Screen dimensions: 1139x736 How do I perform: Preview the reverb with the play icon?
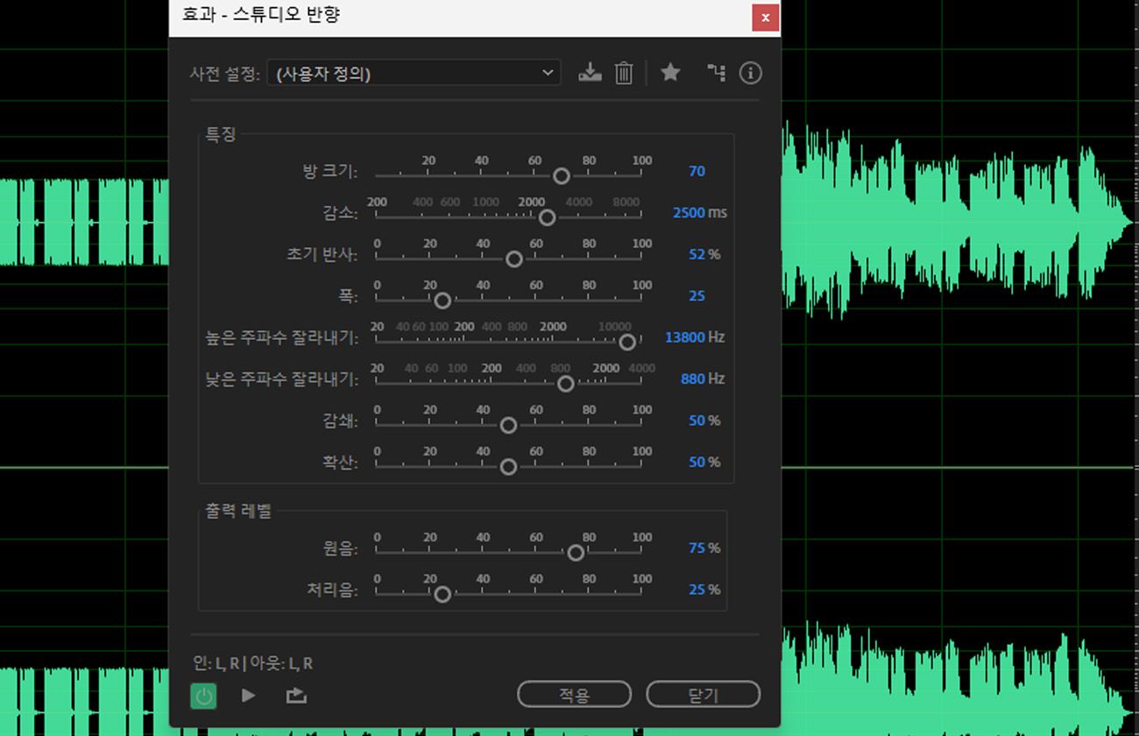point(248,695)
